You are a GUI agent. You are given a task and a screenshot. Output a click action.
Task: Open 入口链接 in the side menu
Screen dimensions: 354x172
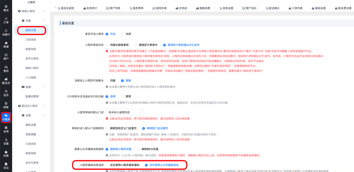[x=30, y=78]
